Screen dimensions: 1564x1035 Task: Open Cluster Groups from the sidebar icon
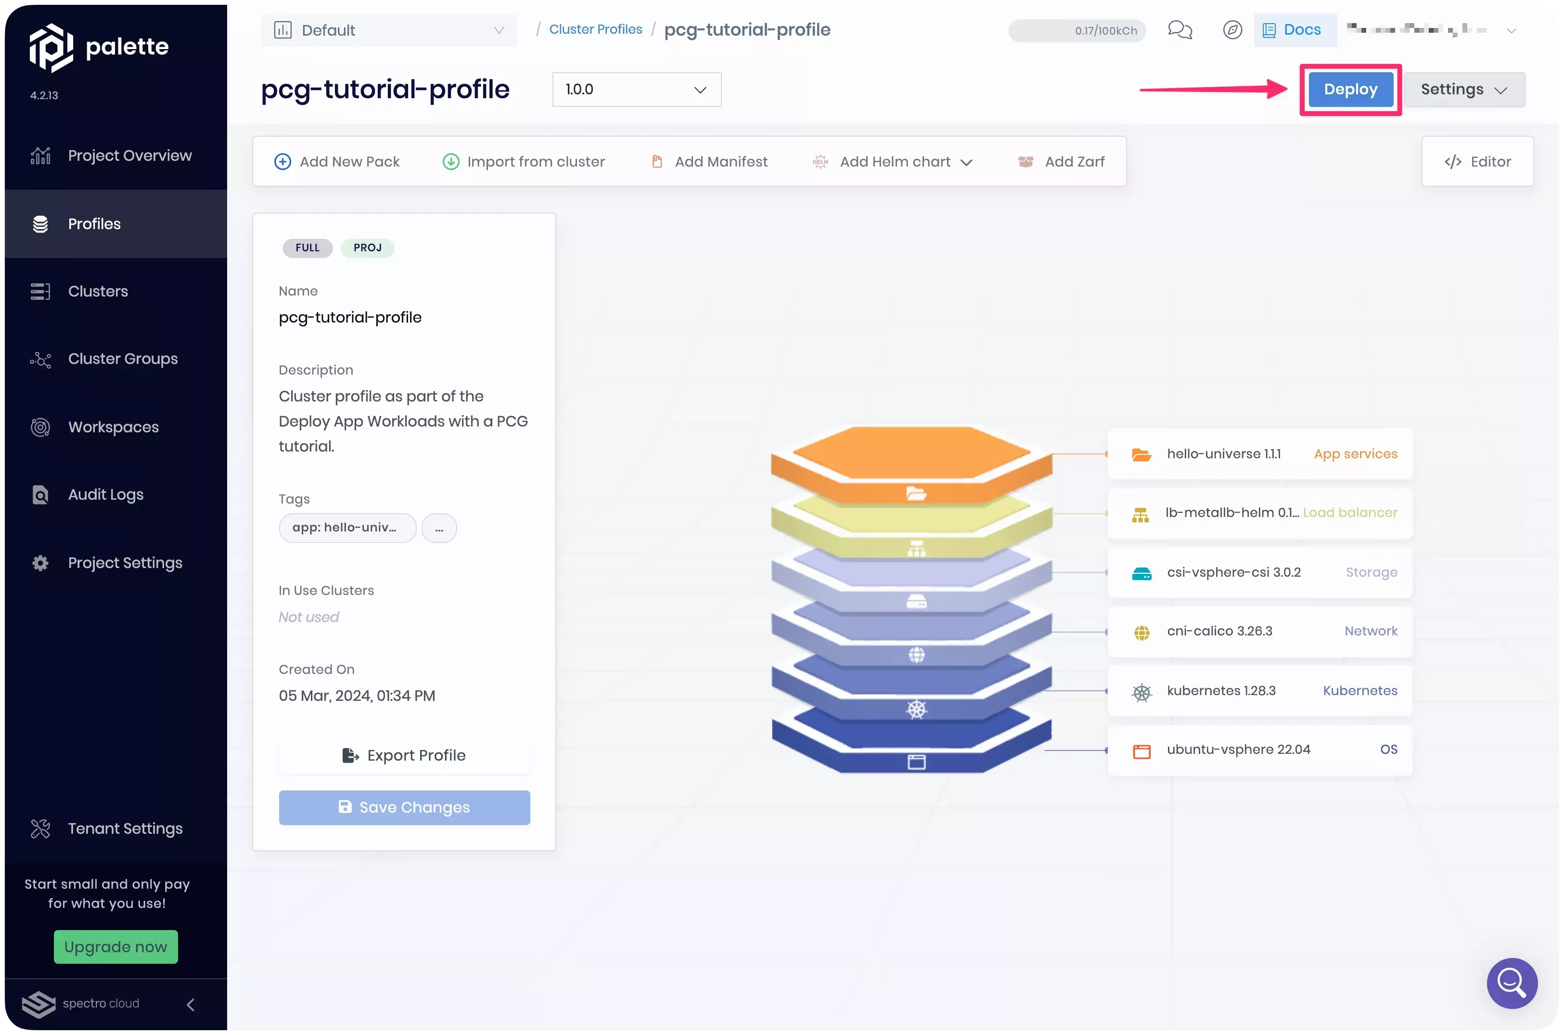point(40,359)
